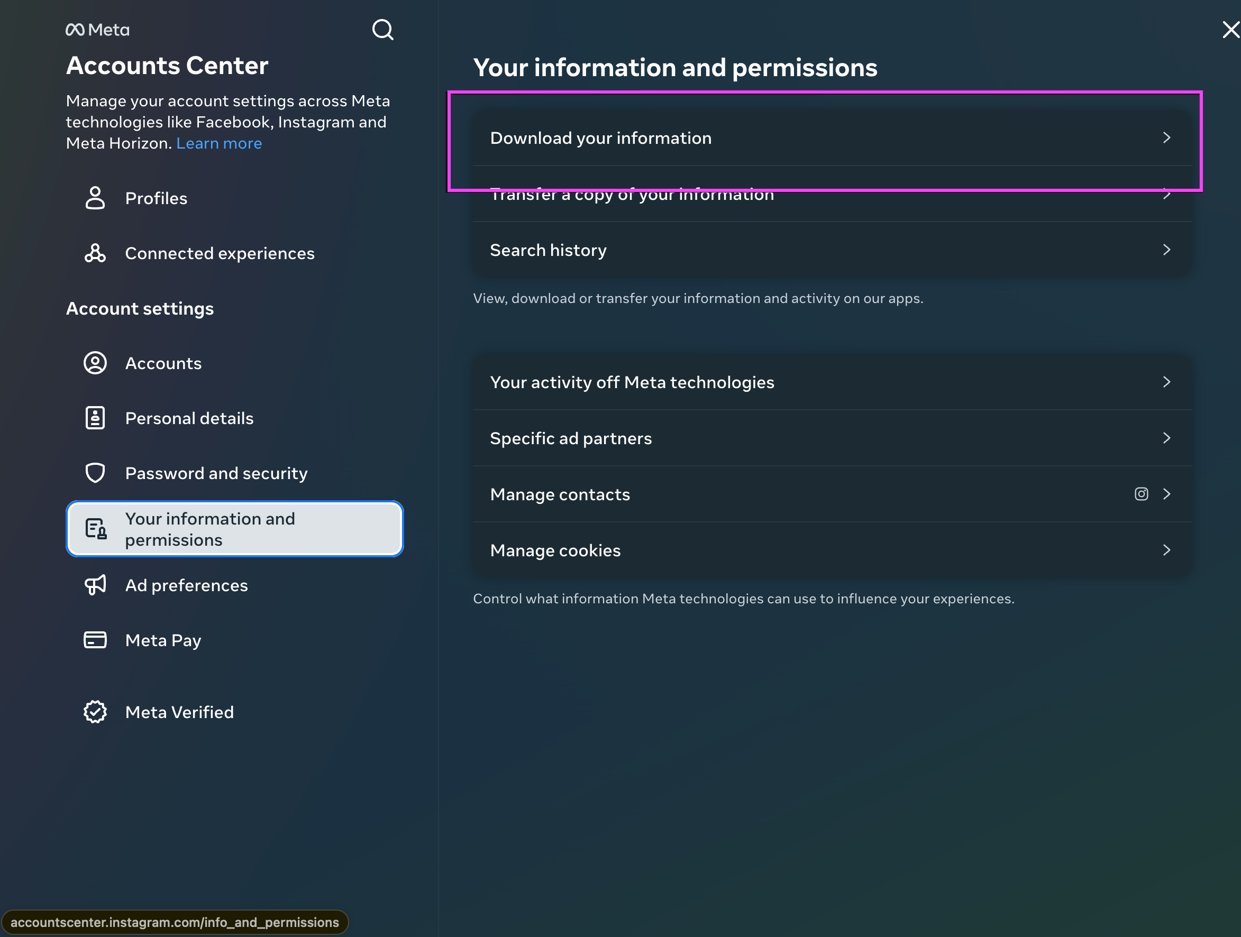Open Specific ad partners row

click(x=832, y=438)
